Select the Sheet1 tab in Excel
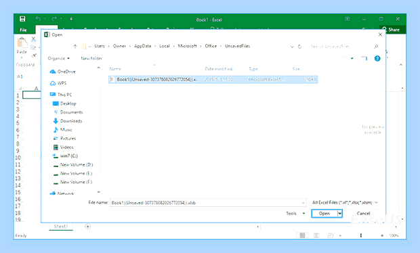 pos(61,226)
